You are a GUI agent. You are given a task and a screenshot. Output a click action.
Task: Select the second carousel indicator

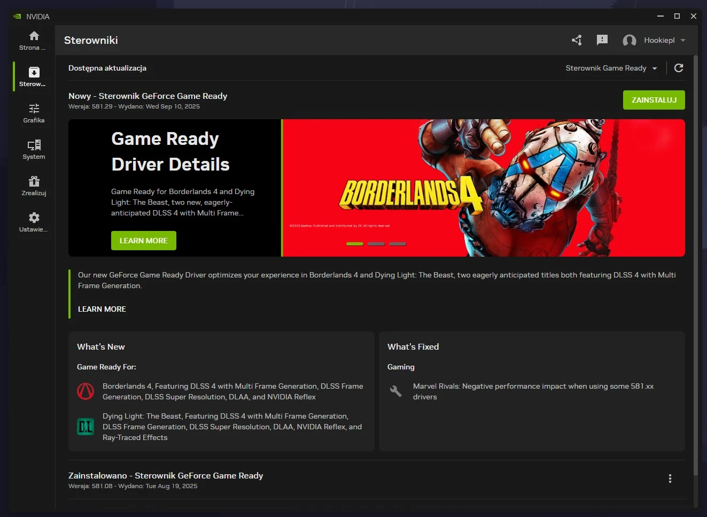pos(376,244)
